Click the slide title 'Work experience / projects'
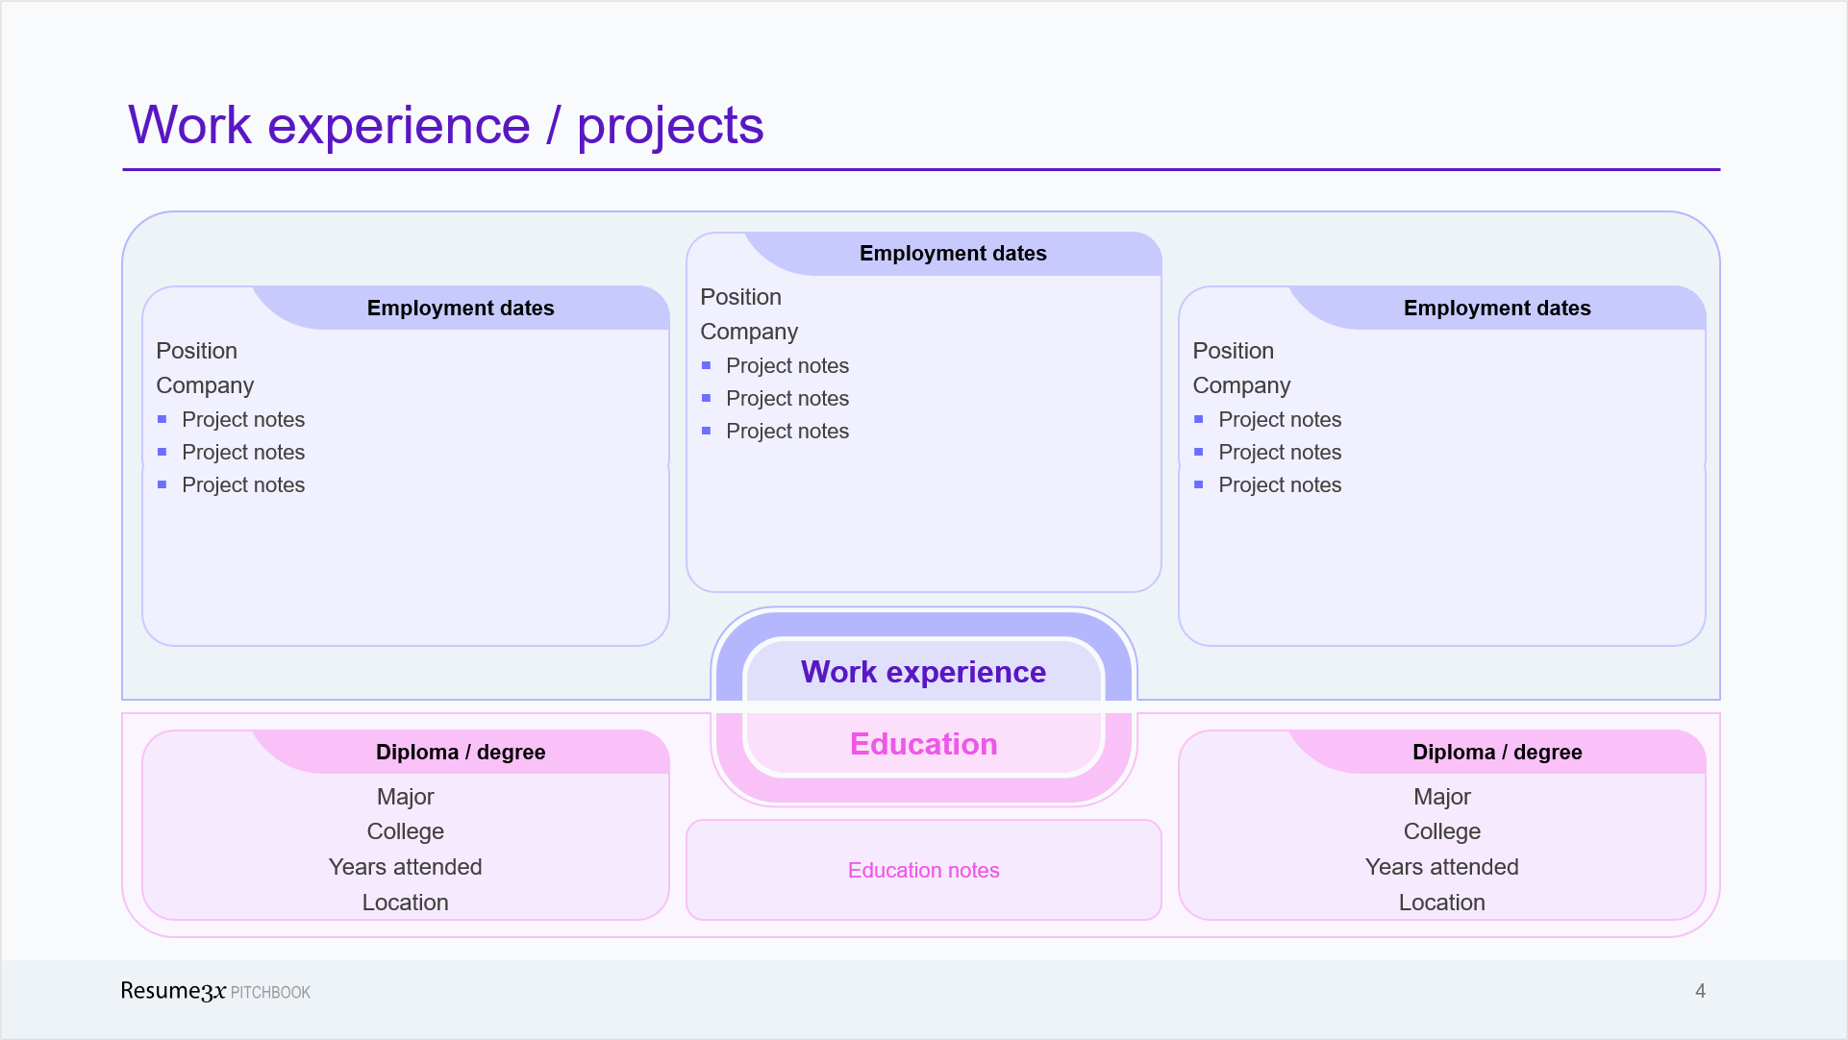This screenshot has width=1848, height=1040. (445, 126)
